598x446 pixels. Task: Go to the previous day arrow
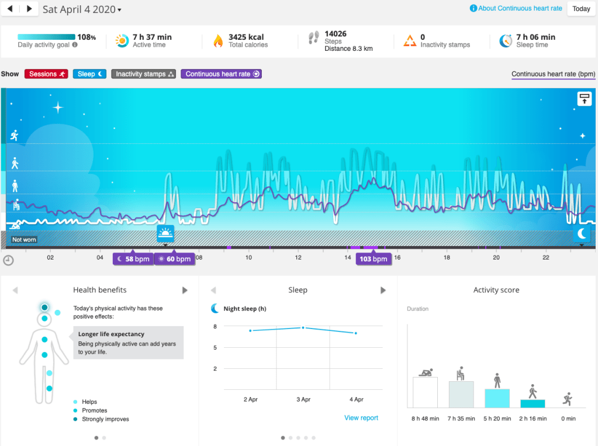point(11,9)
